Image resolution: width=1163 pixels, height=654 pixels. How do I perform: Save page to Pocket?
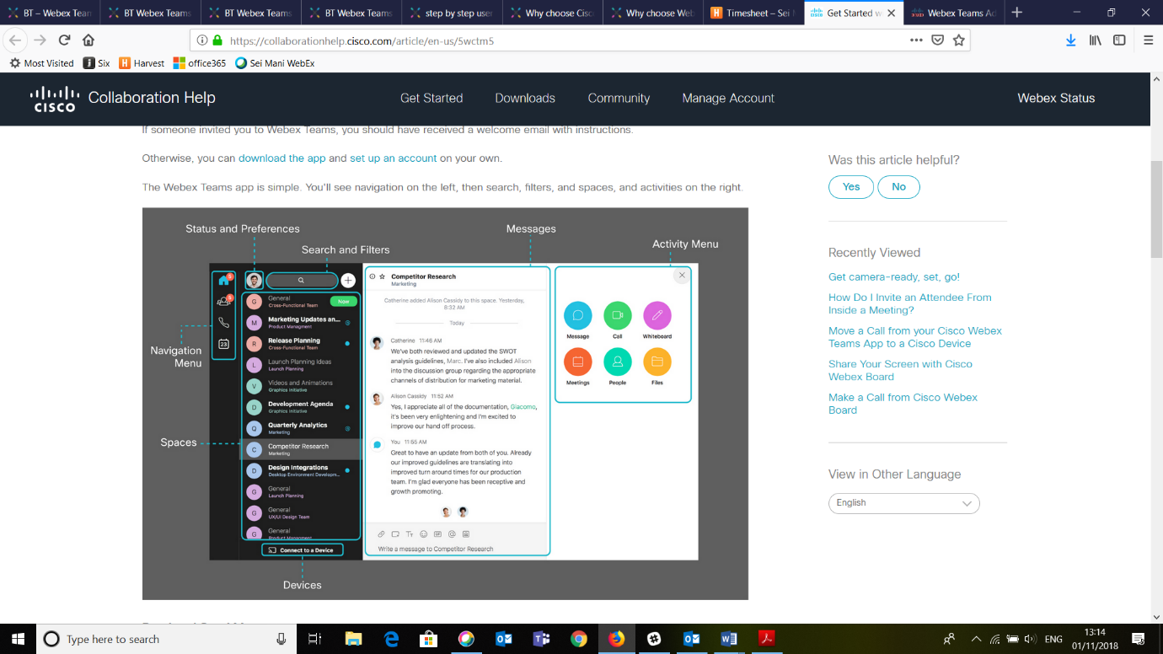(x=937, y=40)
